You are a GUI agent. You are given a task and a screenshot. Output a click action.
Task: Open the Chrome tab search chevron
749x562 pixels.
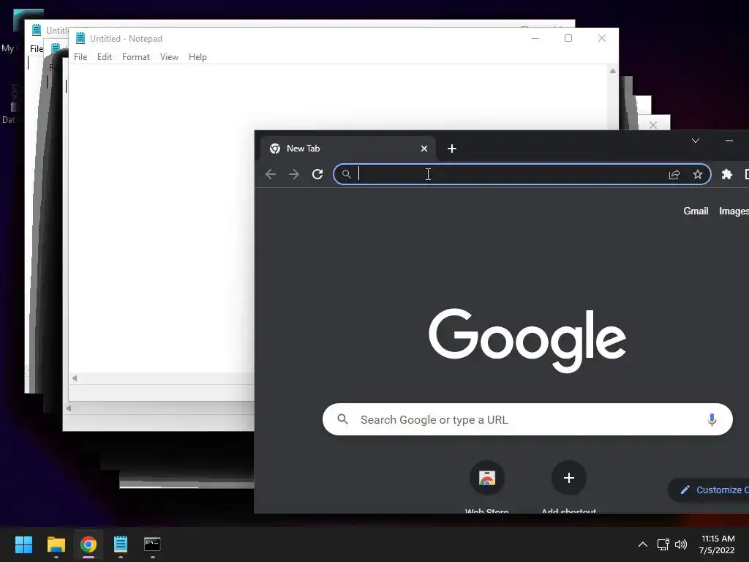[696, 140]
